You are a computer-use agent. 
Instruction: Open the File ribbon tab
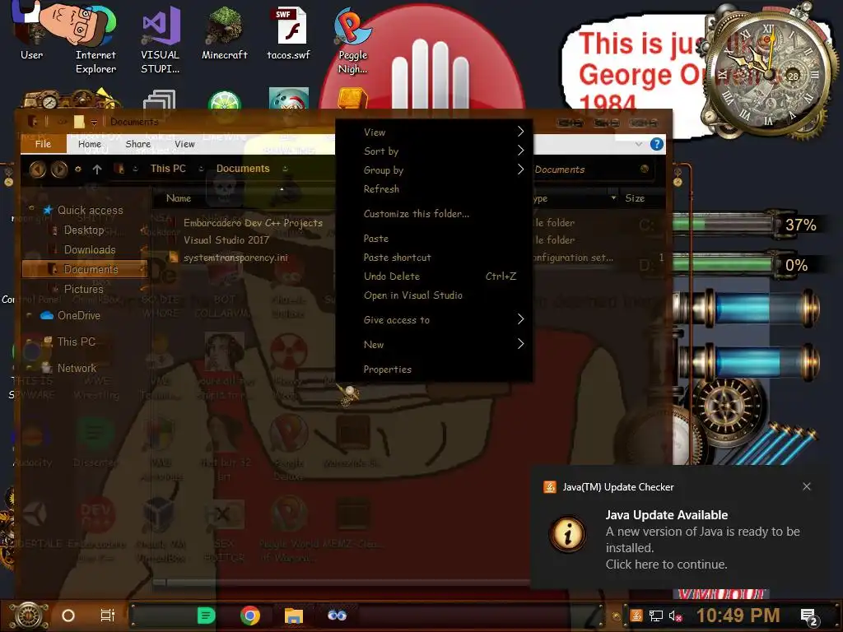(43, 144)
